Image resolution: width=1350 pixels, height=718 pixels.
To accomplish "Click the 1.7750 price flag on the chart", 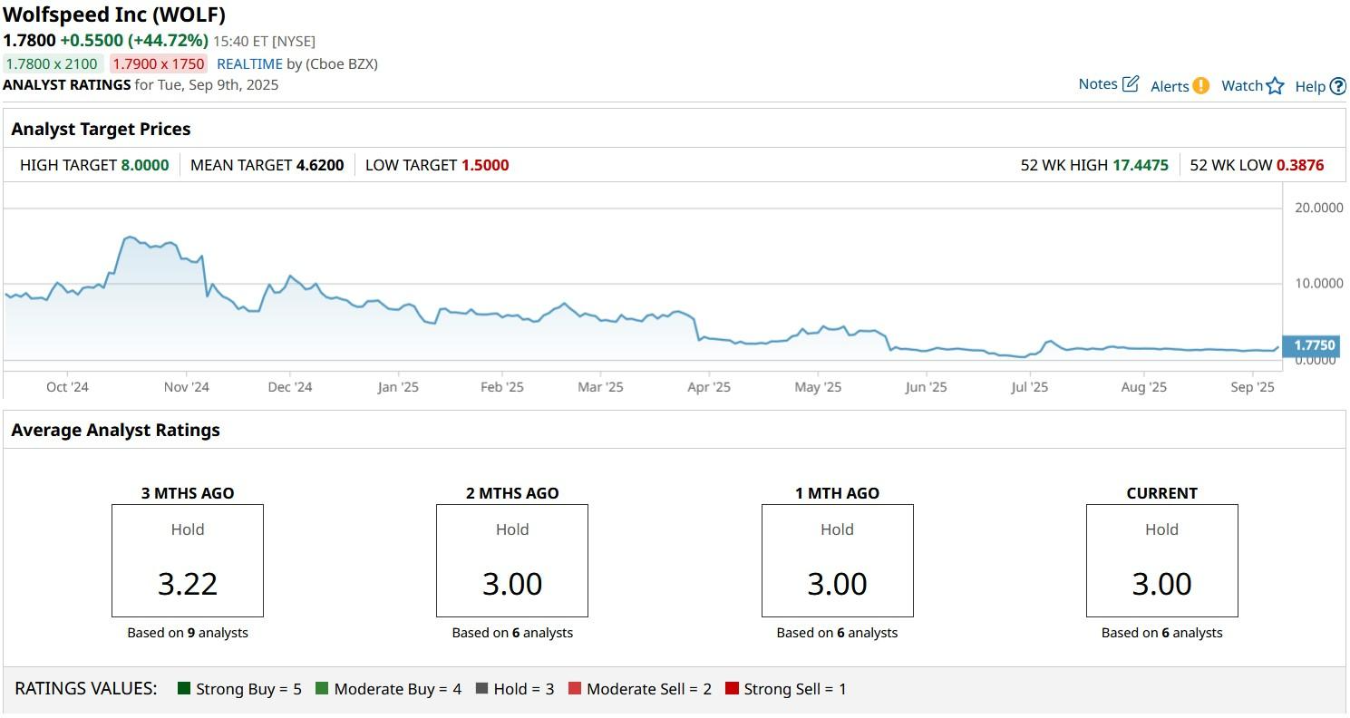I will [x=1311, y=345].
